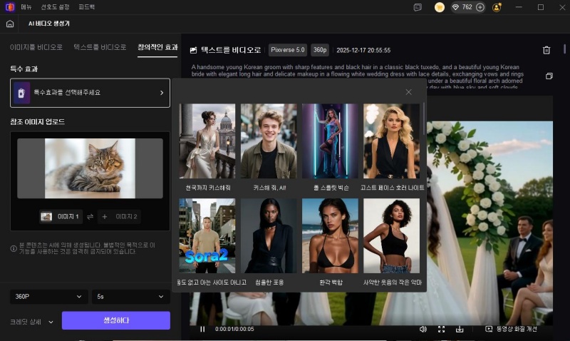Screen dimensions: 570x341
Task: Download the video with download icon
Action: point(460,329)
